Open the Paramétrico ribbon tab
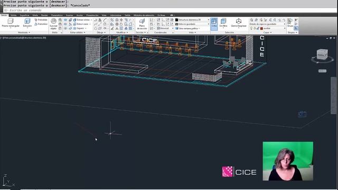This screenshot has width=338, height=190. click(x=57, y=15)
